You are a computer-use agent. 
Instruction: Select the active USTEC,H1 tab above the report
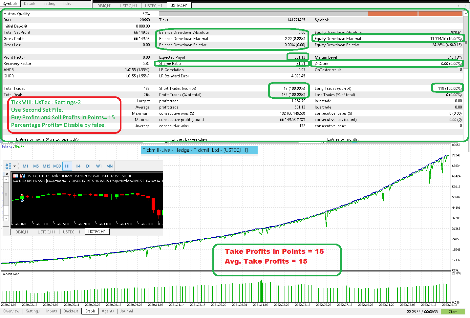click(179, 6)
